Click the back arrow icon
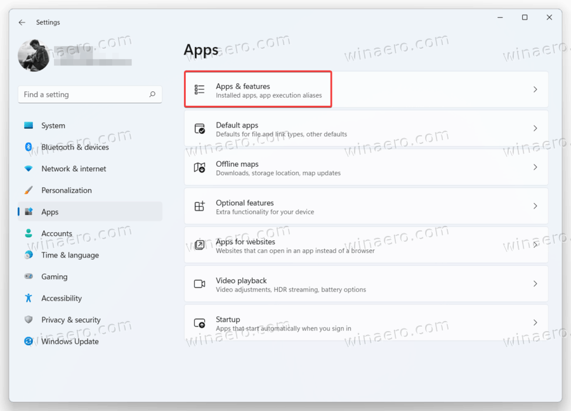This screenshot has height=411, width=571. (x=22, y=22)
